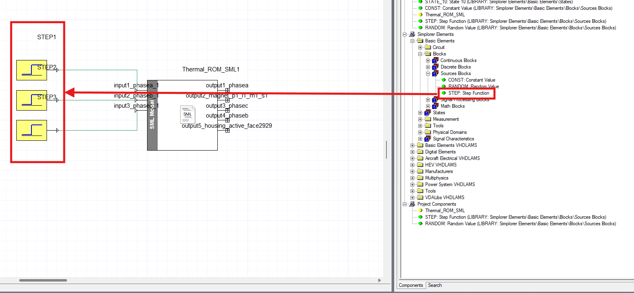Select STEP: Step Function under Sources Blocks
Screen dimensions: 634x293
[468, 93]
